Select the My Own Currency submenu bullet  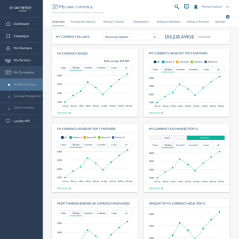[9, 85]
